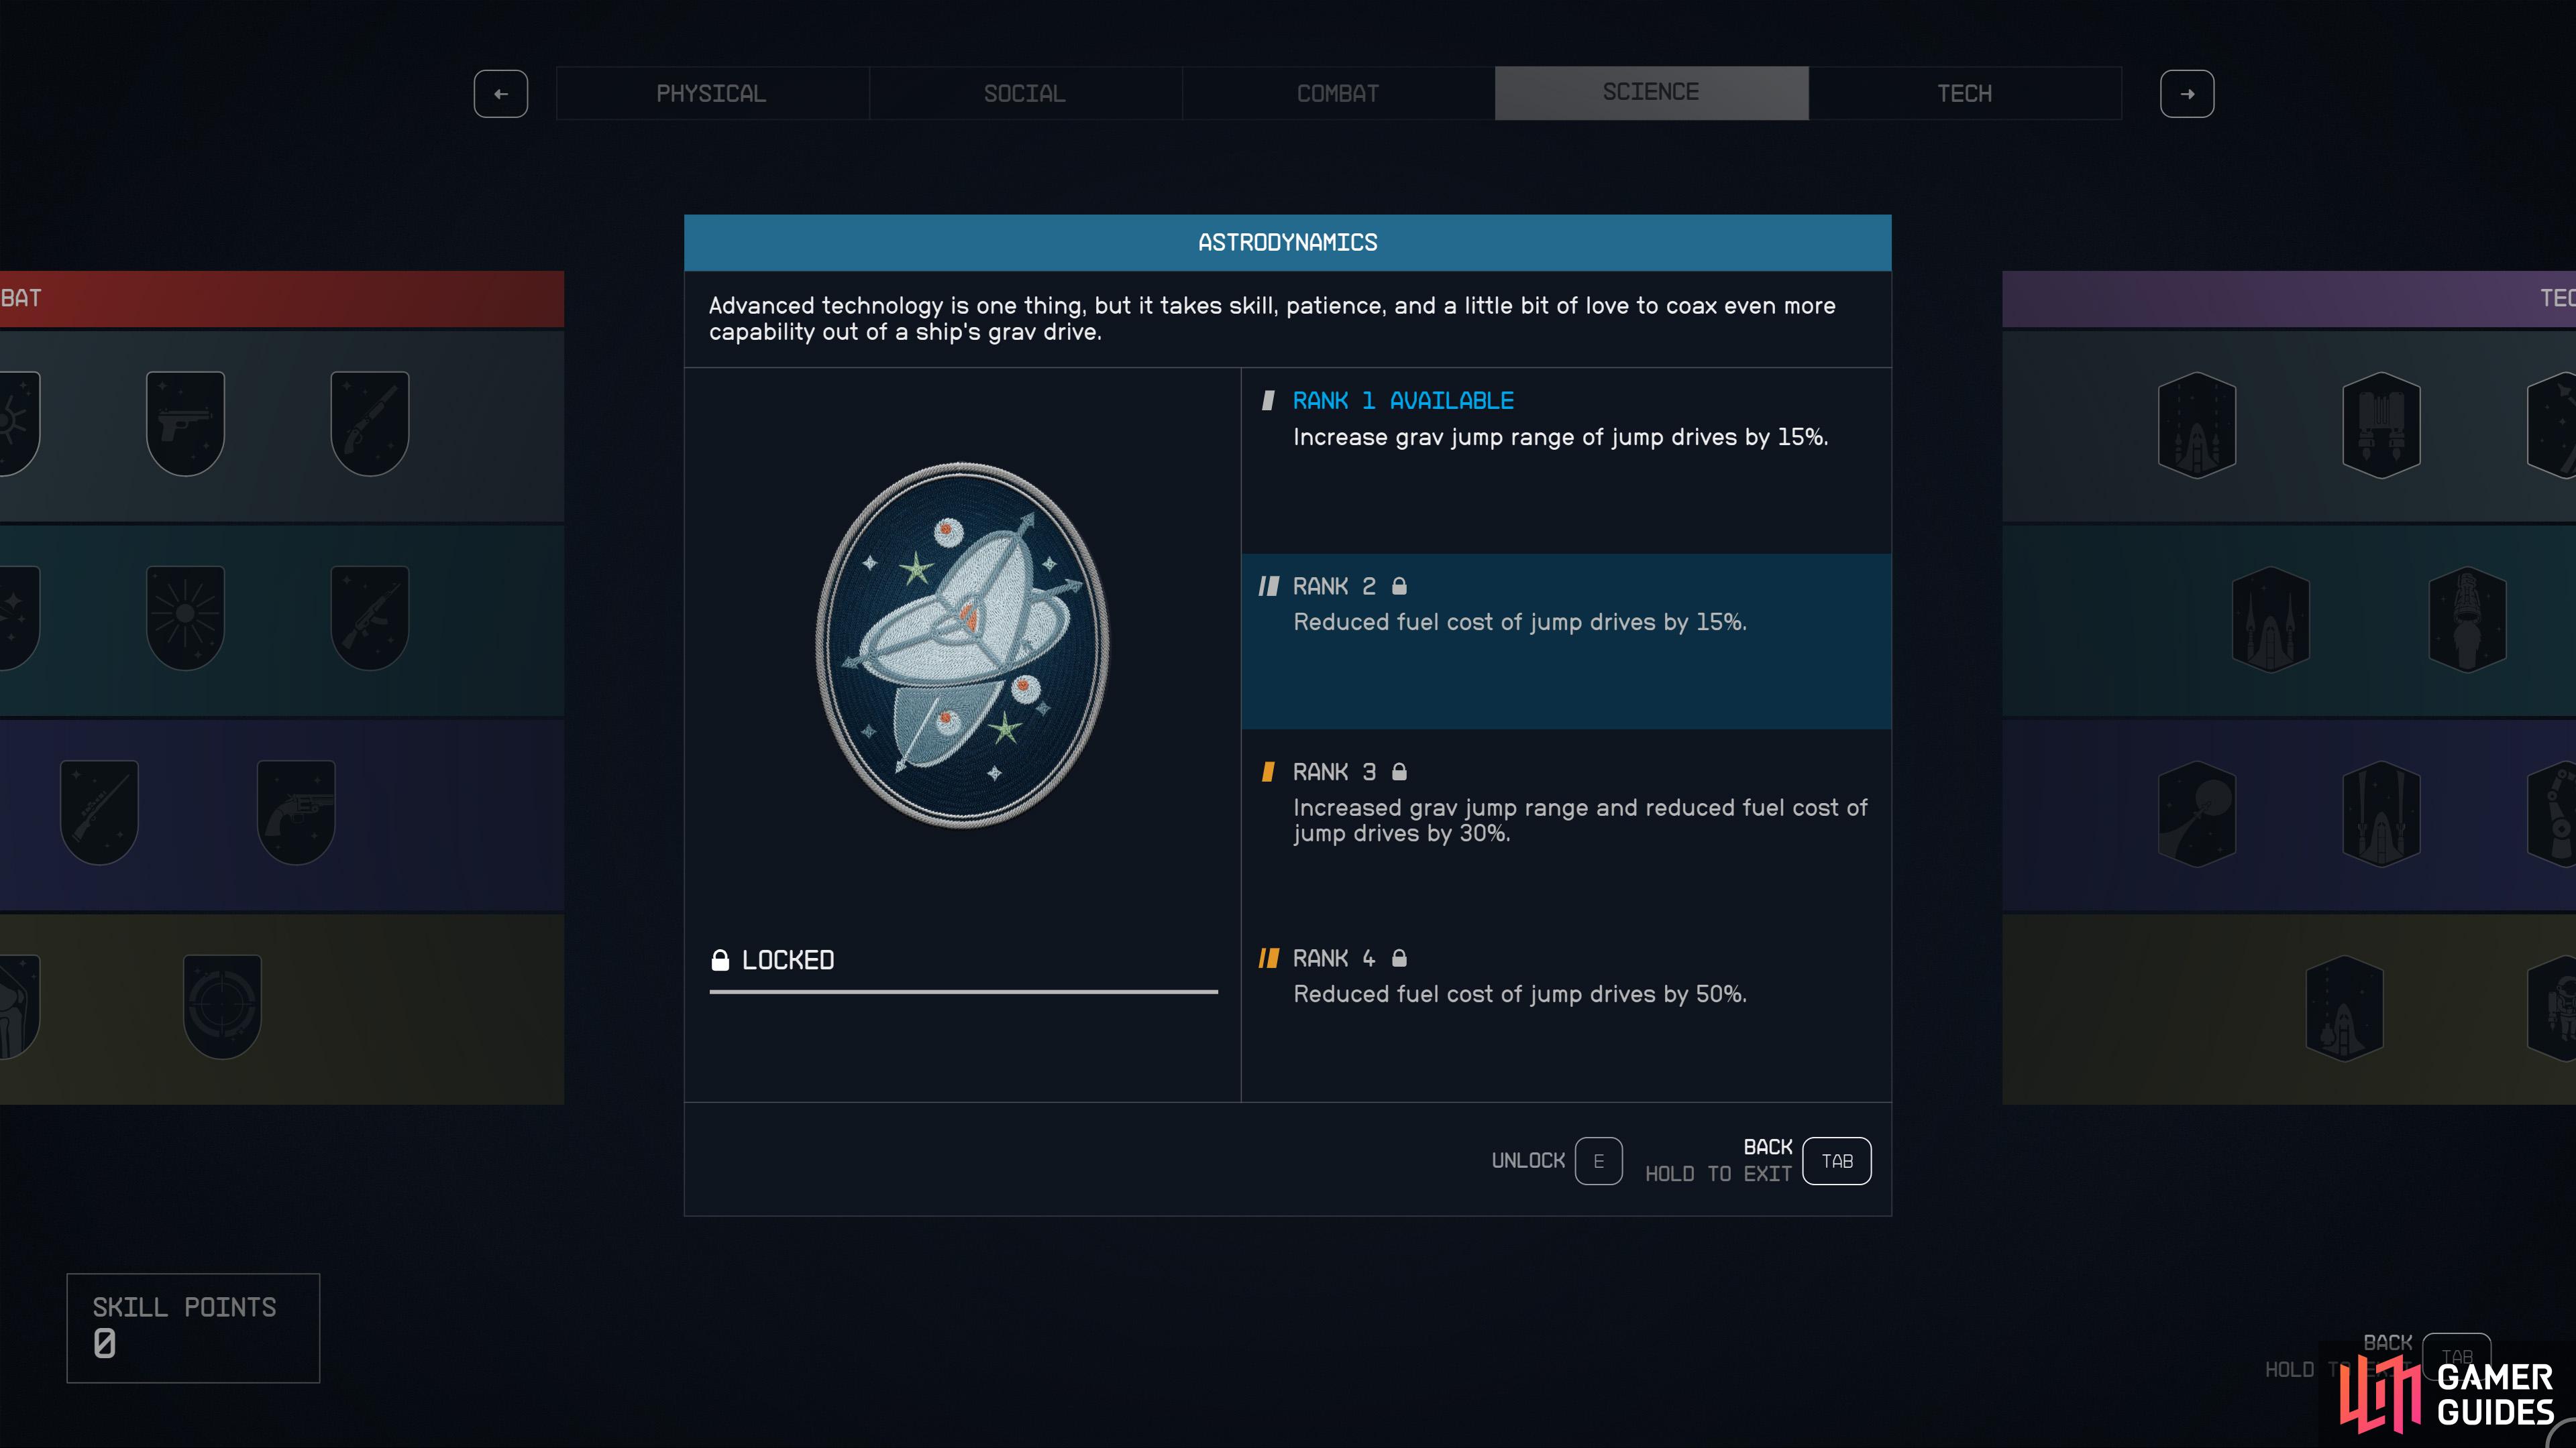
Task: Select the Rank 2 locked entry
Action: 1566,641
